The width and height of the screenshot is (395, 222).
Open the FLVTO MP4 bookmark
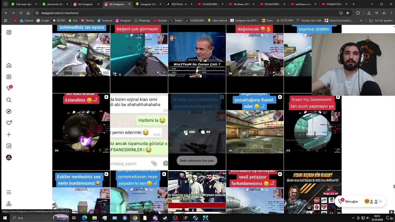[x=285, y=21]
